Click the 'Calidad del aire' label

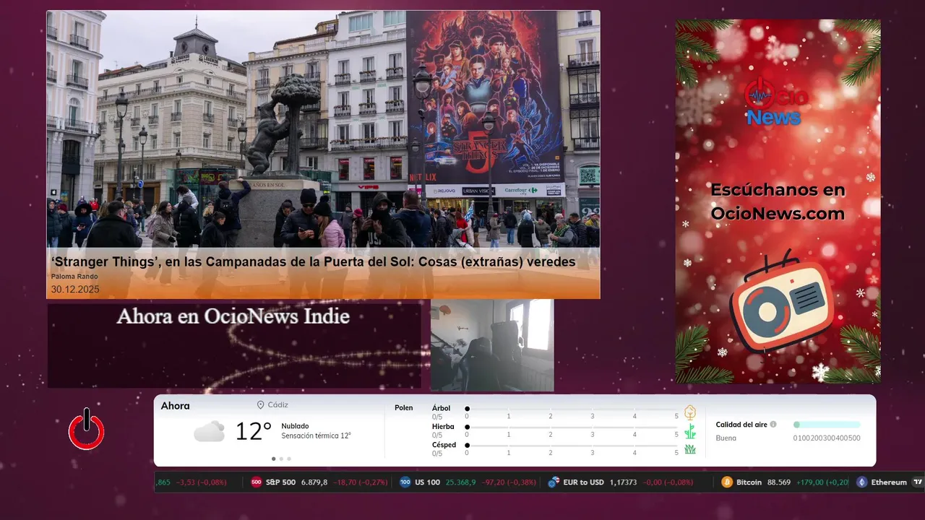click(x=741, y=425)
